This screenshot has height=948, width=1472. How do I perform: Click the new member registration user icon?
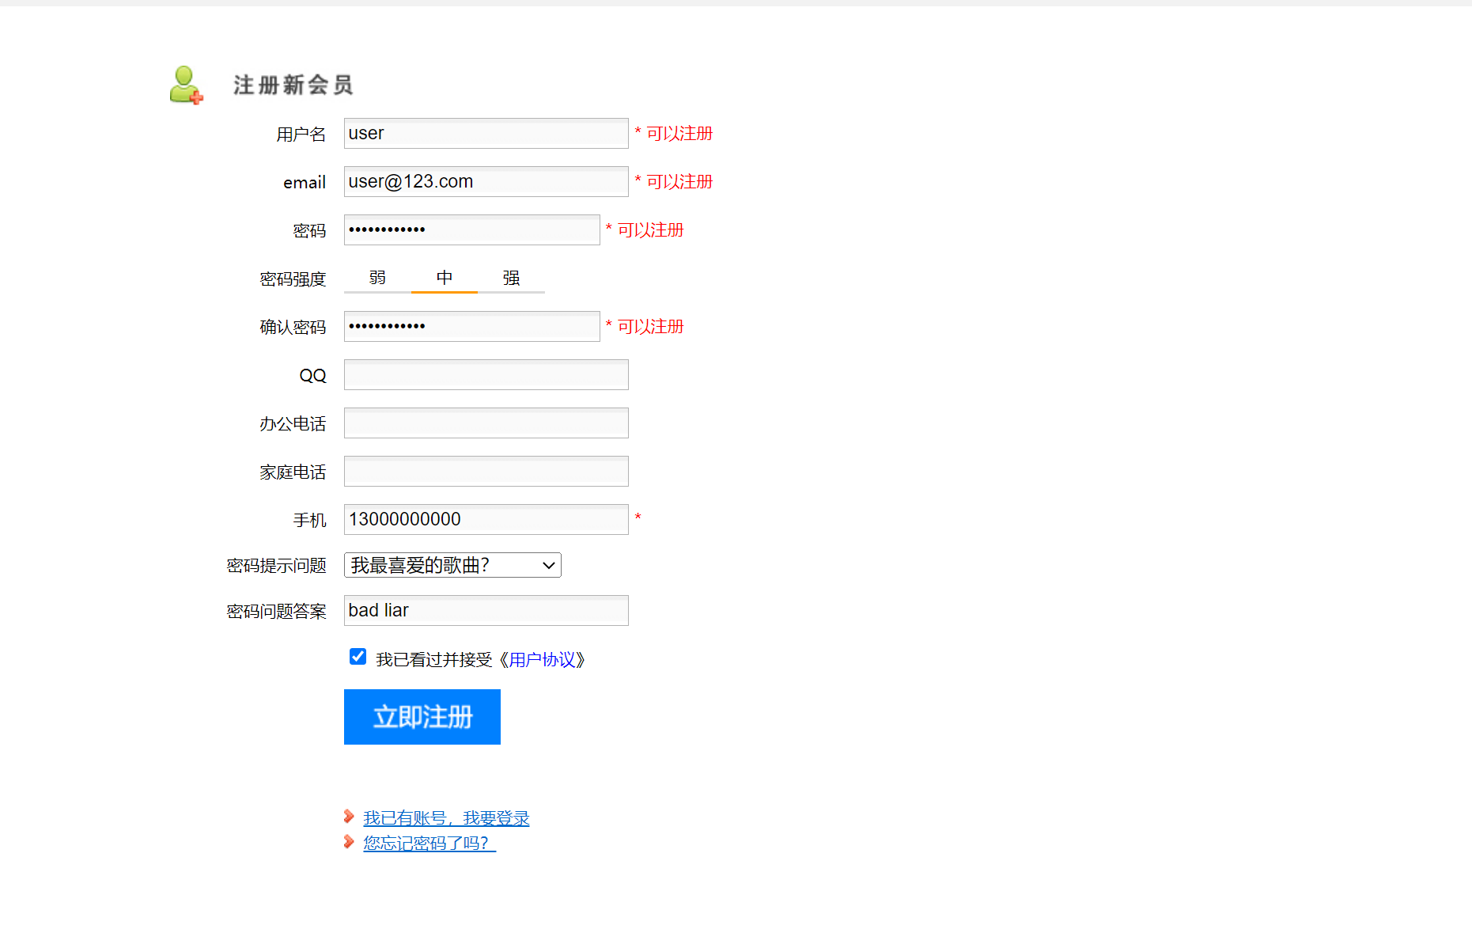(186, 85)
